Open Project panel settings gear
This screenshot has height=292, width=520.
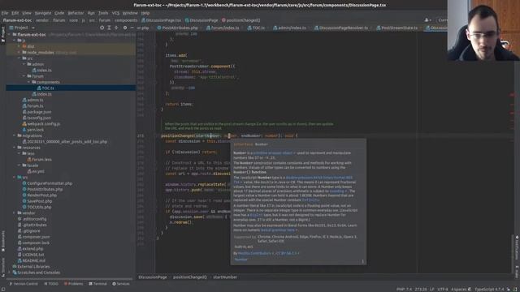tap(125, 28)
